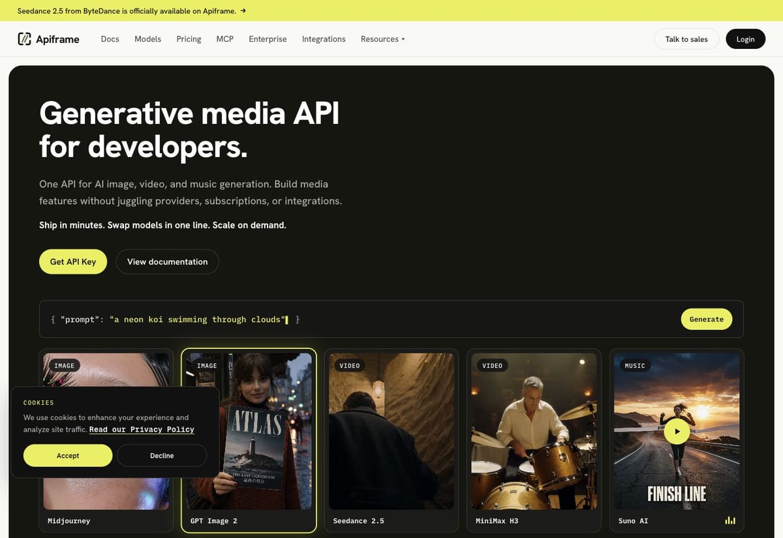Click the Suno AI label
Image resolution: width=783 pixels, height=538 pixels.
tap(633, 521)
